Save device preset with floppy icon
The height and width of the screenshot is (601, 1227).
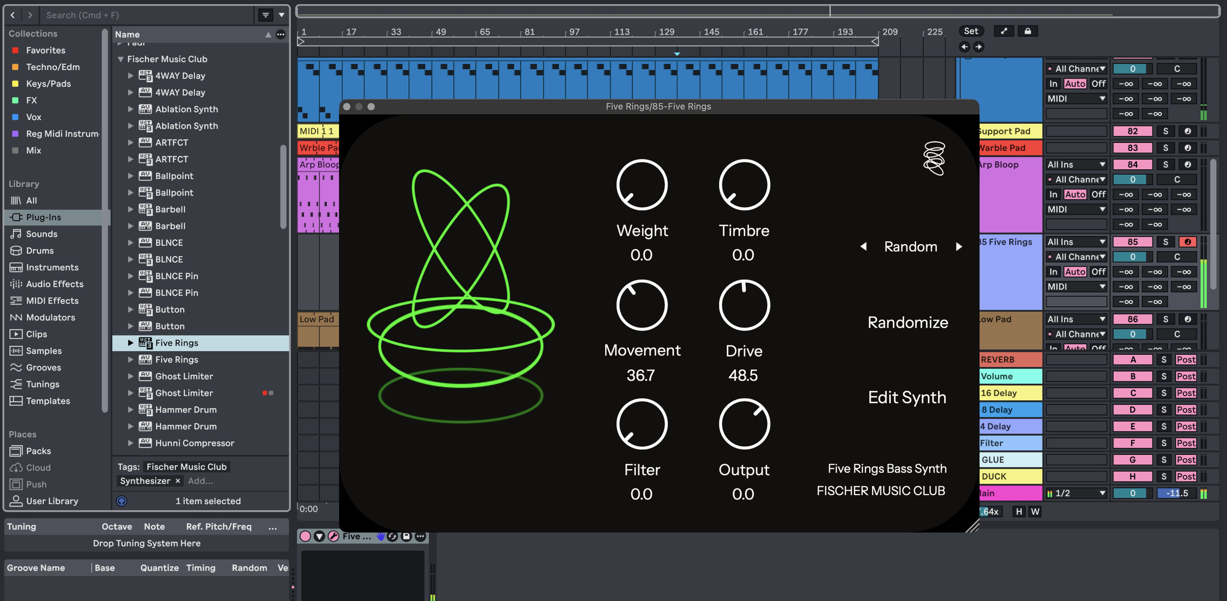pos(406,536)
